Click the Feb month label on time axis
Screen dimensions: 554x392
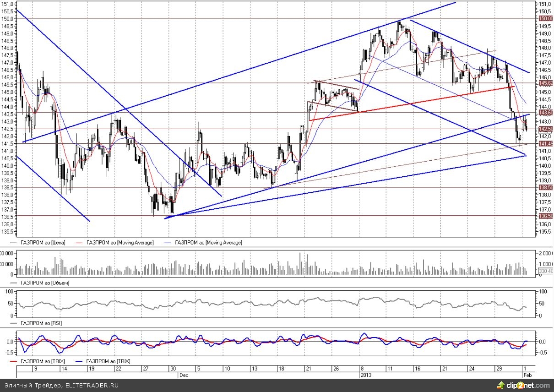527,375
